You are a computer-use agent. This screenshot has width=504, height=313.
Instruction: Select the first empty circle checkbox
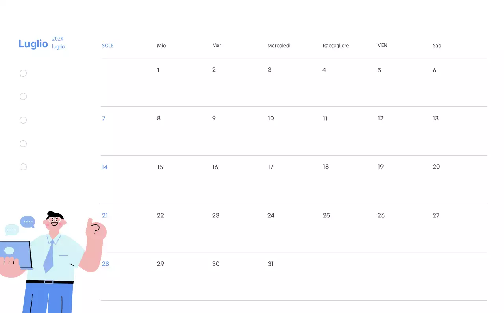(23, 73)
